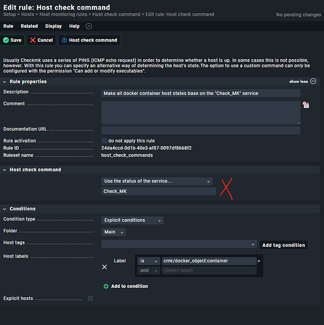Screen dimensions: 324x325
Task: Click the Description input field
Action: [201, 94]
